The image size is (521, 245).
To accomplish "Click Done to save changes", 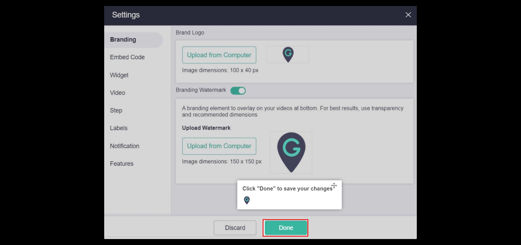I will 286,228.
